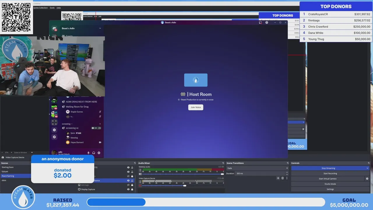Click Start Recording button
Screen dimensions: 373x210
[330, 174]
